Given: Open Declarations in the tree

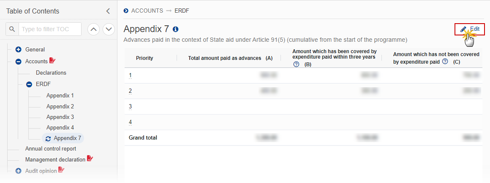Looking at the screenshot, I should pos(51,73).
